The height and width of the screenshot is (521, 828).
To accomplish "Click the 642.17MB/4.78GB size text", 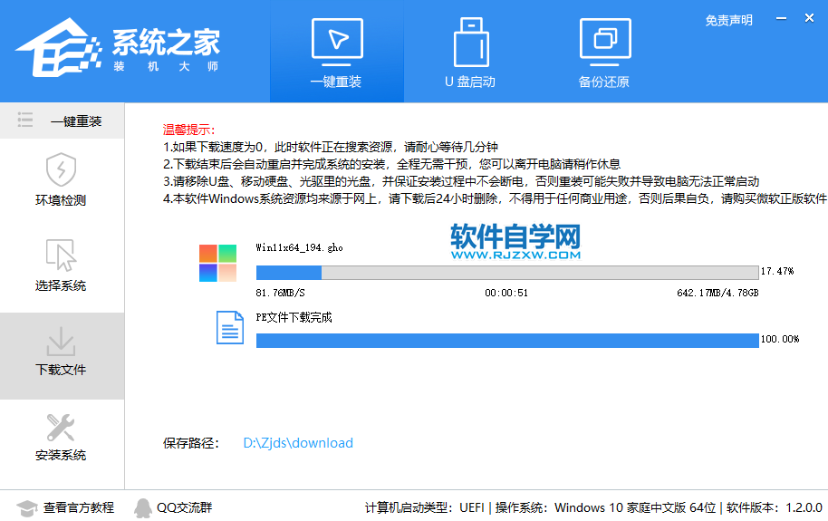I will click(717, 293).
